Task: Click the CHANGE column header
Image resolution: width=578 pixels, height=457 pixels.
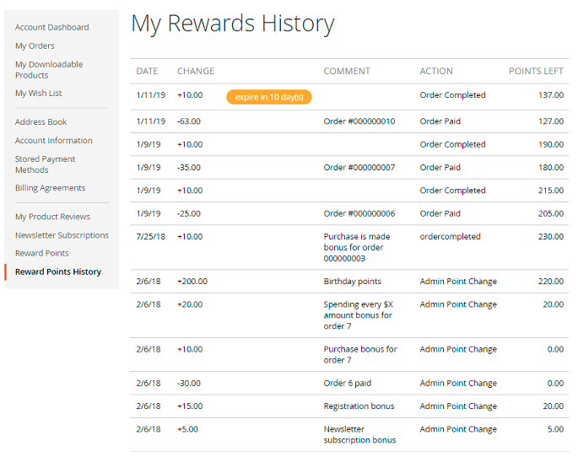Action: (x=196, y=71)
